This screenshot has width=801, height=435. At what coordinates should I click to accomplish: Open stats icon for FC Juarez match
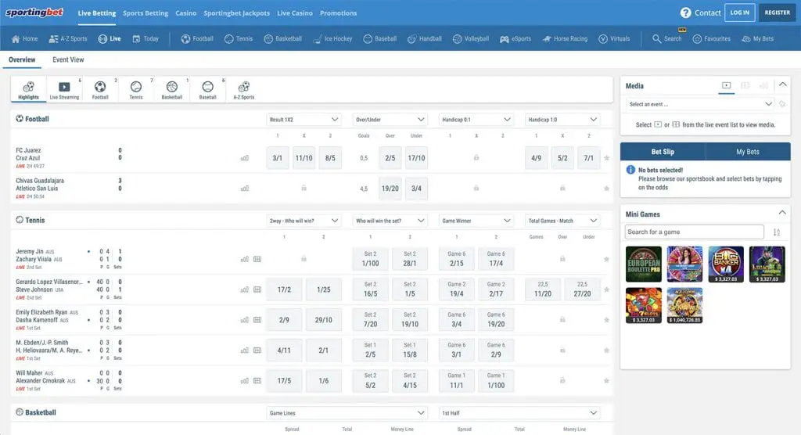point(245,158)
